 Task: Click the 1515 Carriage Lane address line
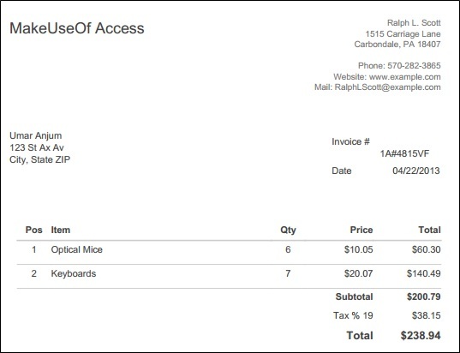point(403,34)
